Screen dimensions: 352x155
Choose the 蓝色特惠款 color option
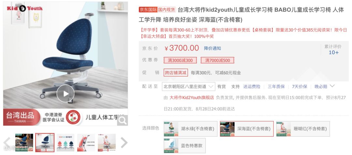pyautogui.click(x=184, y=146)
